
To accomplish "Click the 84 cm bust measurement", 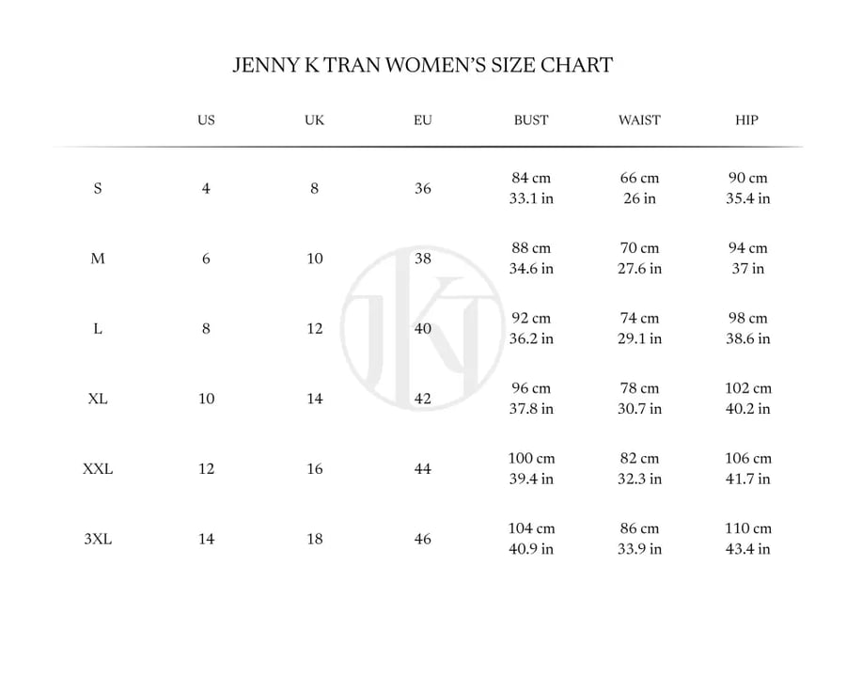I will 531,178.
